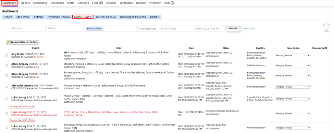Open Nurse Review dropdown for Ativan TID order
This screenshot has height=133, width=334.
coord(293,99)
